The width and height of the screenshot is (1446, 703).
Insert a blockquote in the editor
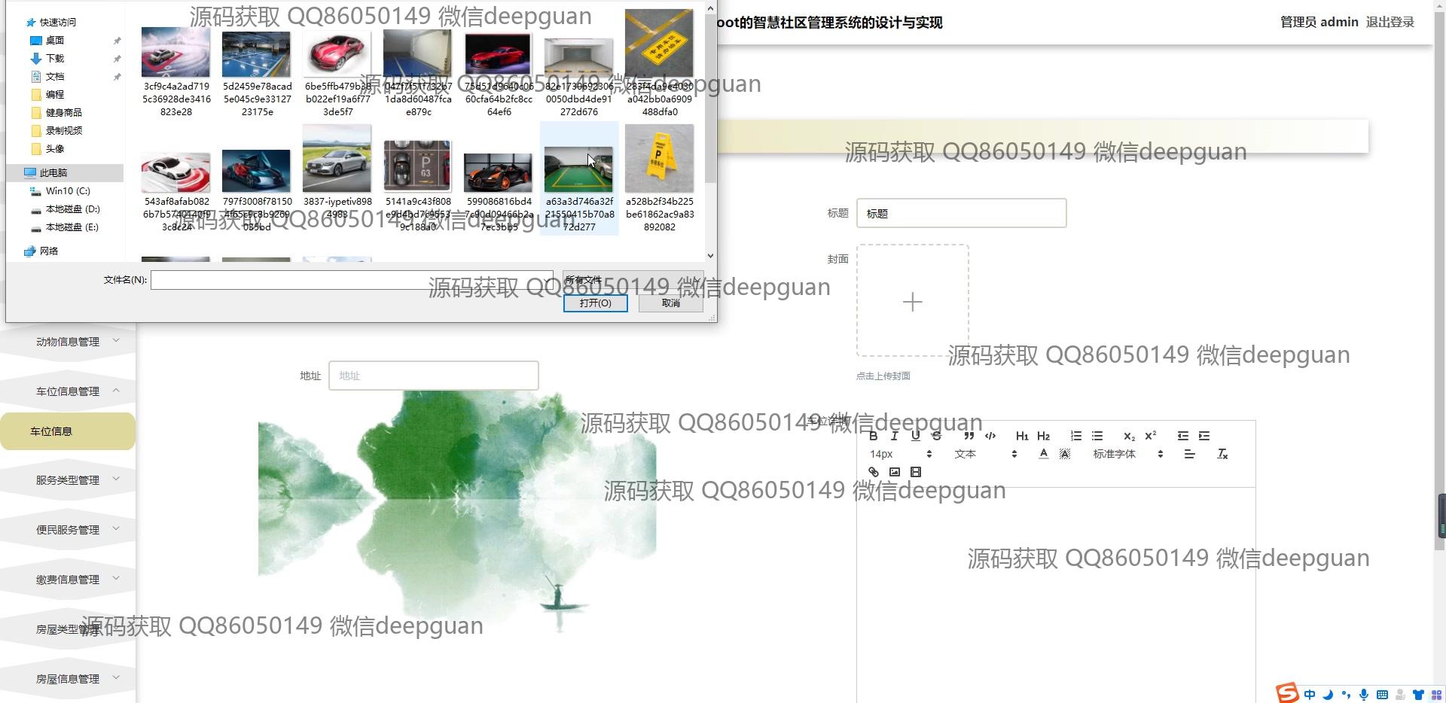(x=969, y=436)
